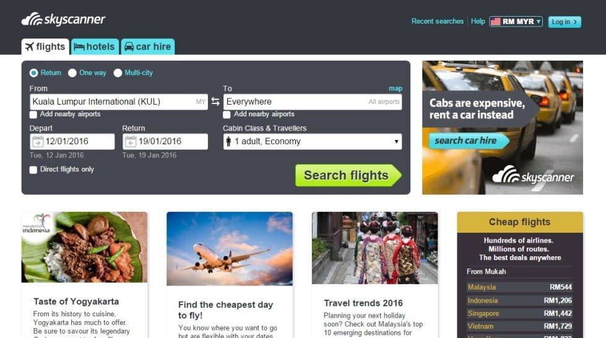Click the Log in button

click(x=565, y=22)
